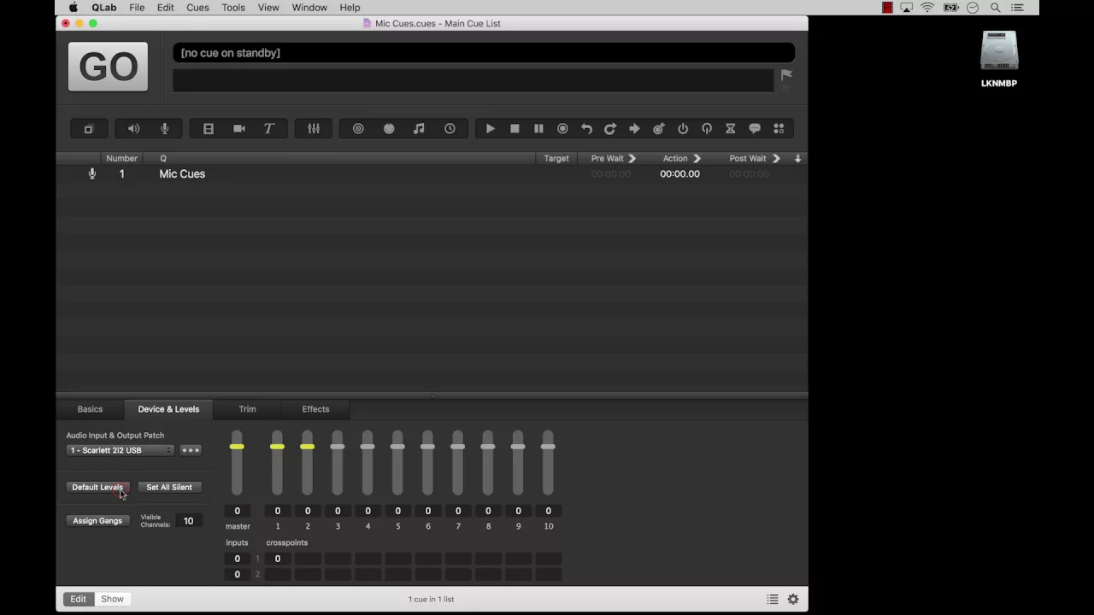Open the Apple menu
The width and height of the screenshot is (1094, 615).
(x=73, y=8)
